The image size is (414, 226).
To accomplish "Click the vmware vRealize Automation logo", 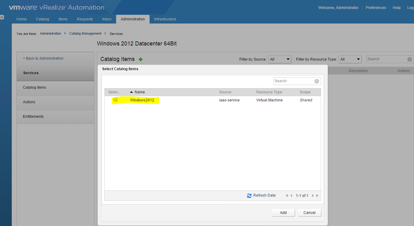I will point(56,7).
